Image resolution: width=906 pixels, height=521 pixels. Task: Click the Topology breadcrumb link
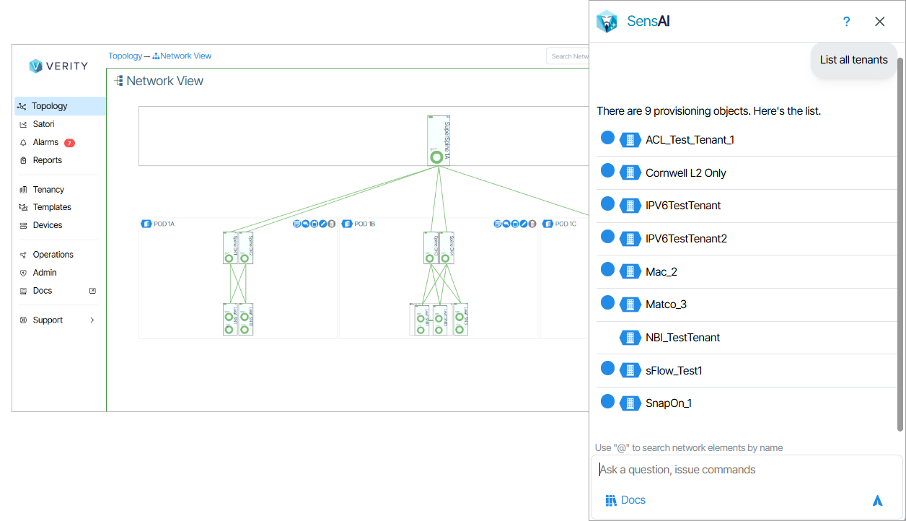pyautogui.click(x=125, y=56)
